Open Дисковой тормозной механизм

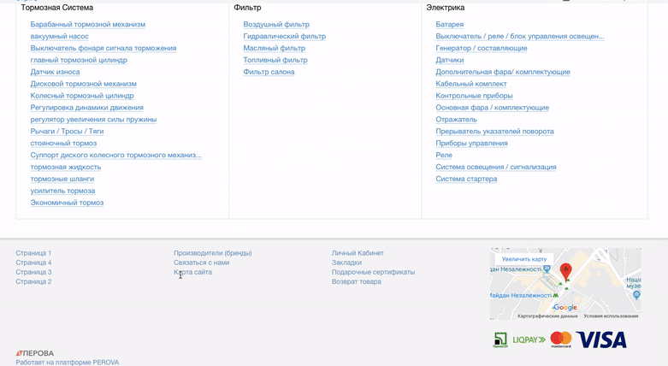click(83, 84)
